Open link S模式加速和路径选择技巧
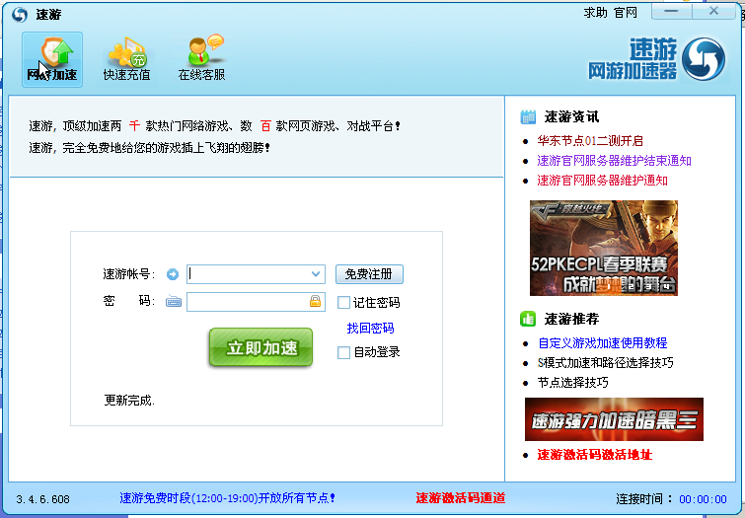This screenshot has height=518, width=745. click(x=605, y=363)
